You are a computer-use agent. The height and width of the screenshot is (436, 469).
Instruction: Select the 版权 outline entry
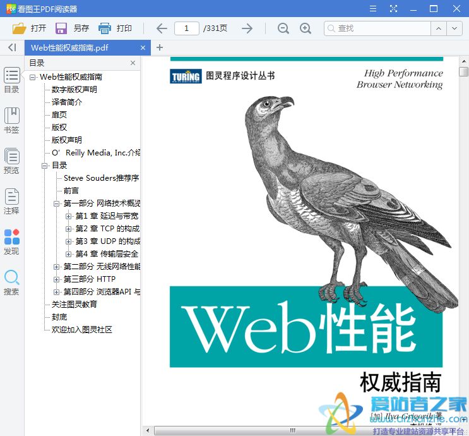click(x=59, y=127)
